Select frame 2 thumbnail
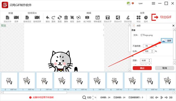176x101 pixels. tap(45, 80)
